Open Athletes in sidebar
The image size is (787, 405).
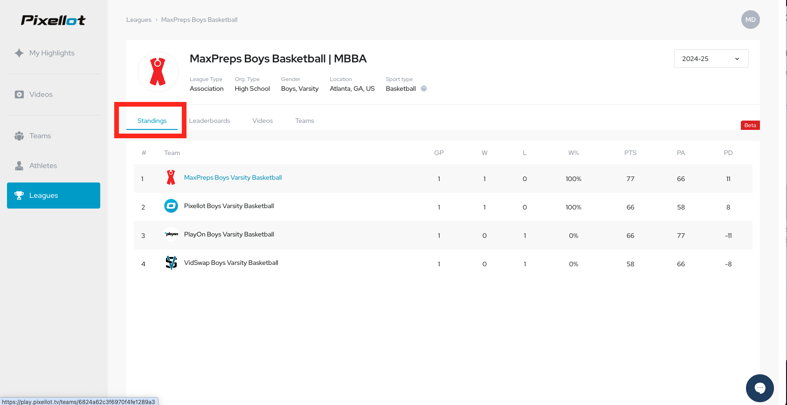43,166
